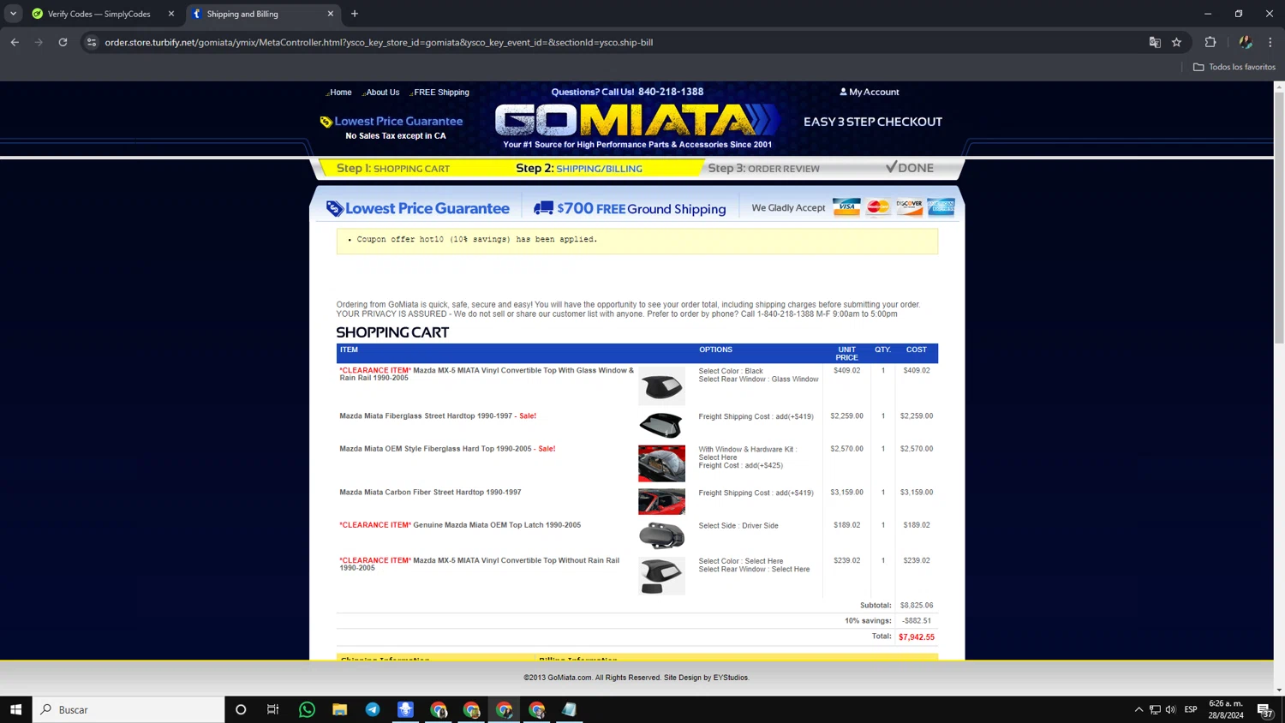Open WhatsApp from the taskbar
The height and width of the screenshot is (723, 1285).
[x=307, y=709]
